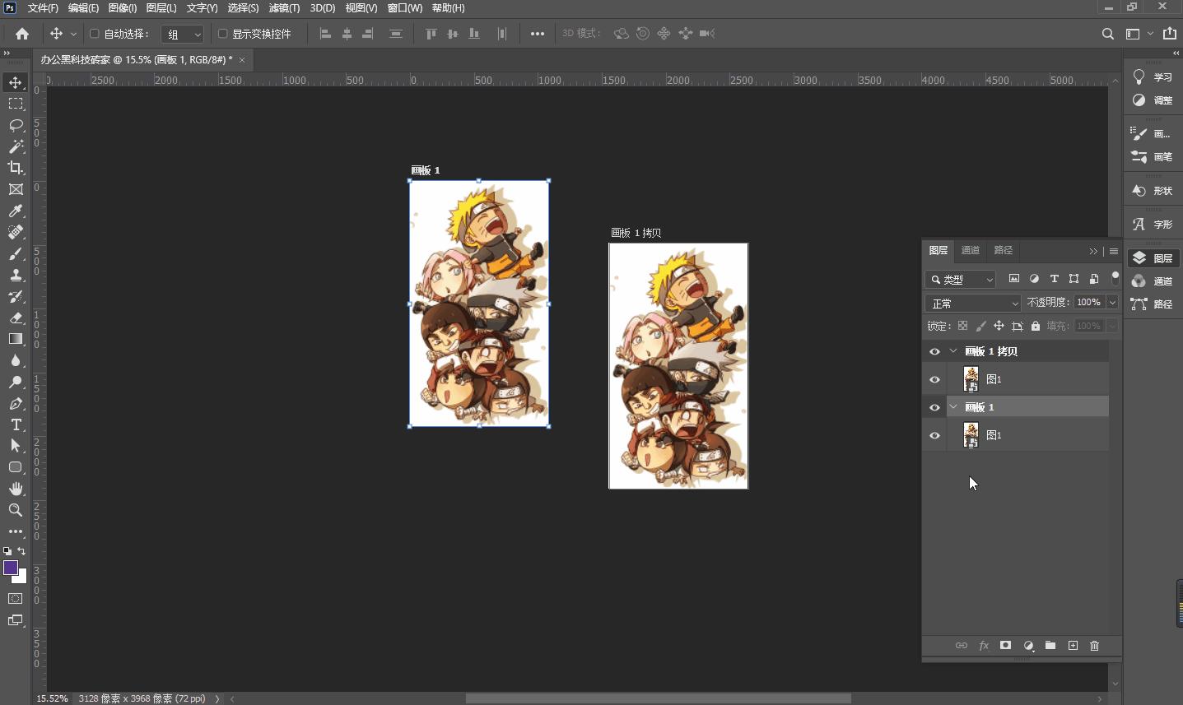Image resolution: width=1183 pixels, height=705 pixels.
Task: Enable the 自动选择 checkbox
Action: (94, 34)
